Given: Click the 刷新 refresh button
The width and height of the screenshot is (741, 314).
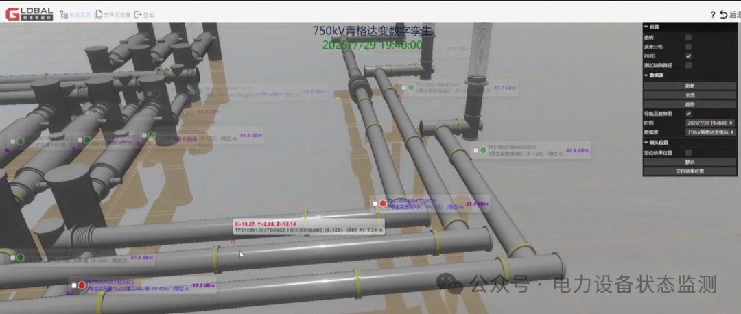Looking at the screenshot, I should pyautogui.click(x=690, y=86).
